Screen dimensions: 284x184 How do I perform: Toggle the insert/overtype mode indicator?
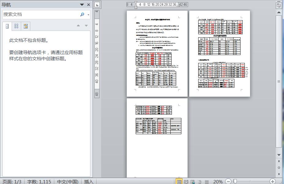[89, 182]
